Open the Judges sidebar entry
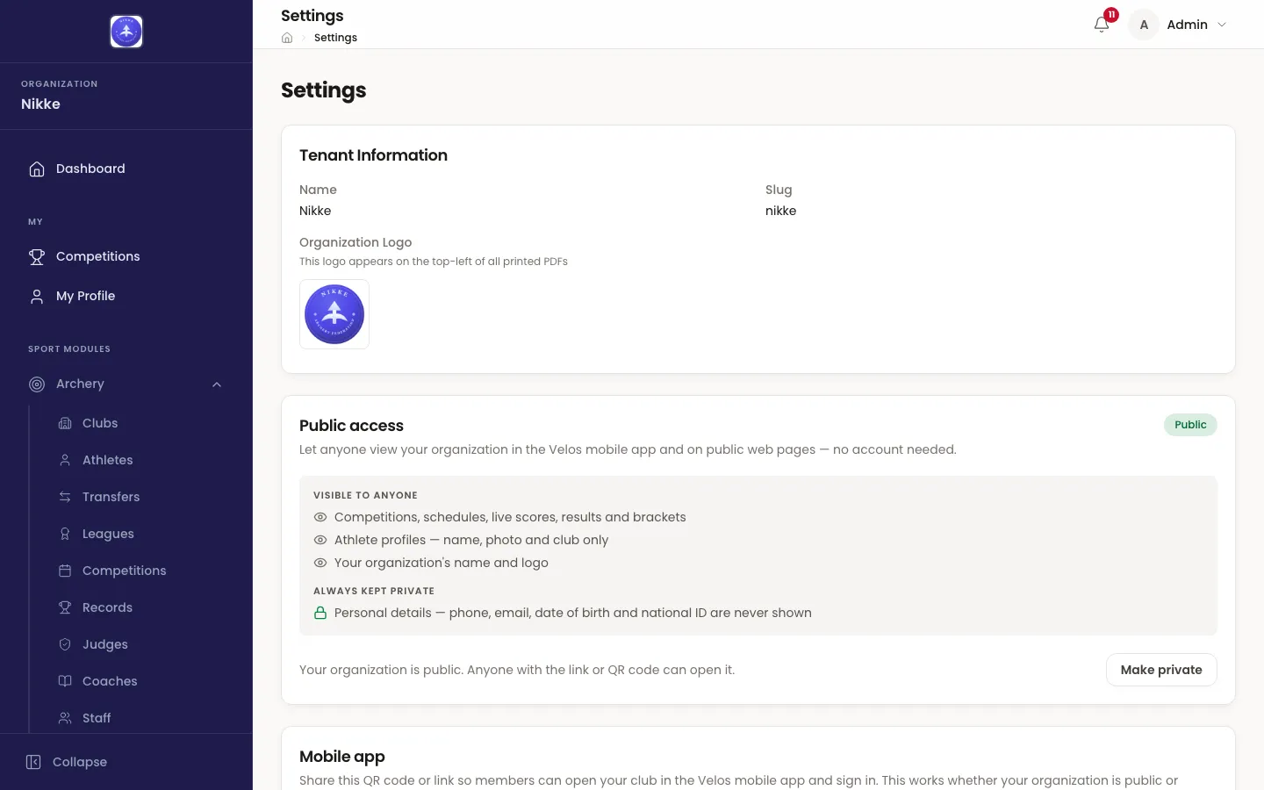This screenshot has width=1264, height=790. click(x=140, y=644)
